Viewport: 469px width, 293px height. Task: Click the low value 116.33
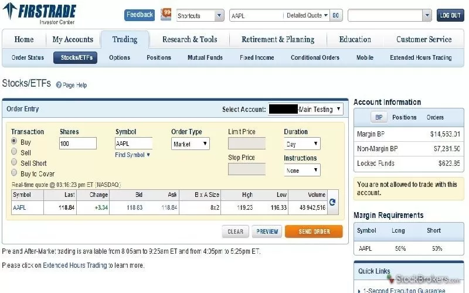click(x=278, y=207)
